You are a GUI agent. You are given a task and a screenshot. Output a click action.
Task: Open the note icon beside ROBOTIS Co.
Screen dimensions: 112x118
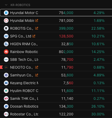point(37,28)
